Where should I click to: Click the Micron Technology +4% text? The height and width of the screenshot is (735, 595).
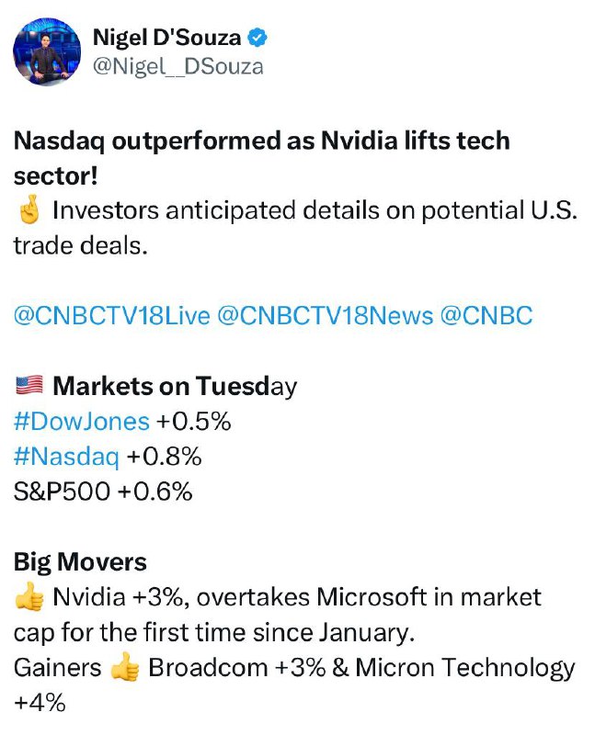pyautogui.click(x=294, y=684)
